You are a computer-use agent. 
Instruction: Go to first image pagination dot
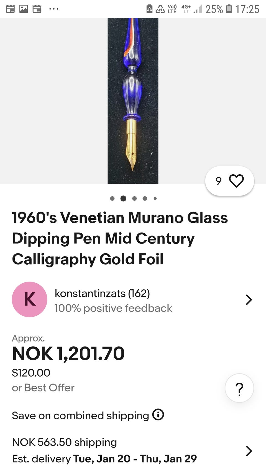(112, 199)
